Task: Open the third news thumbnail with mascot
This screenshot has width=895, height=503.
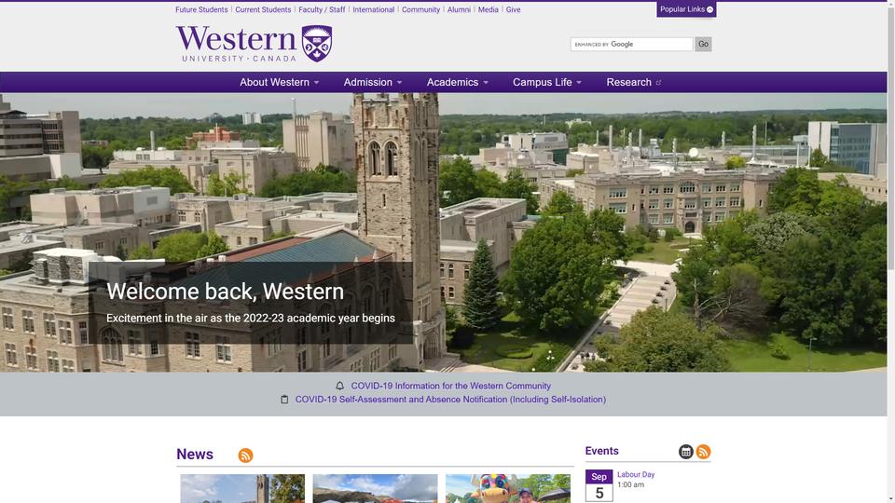Action: [x=508, y=488]
